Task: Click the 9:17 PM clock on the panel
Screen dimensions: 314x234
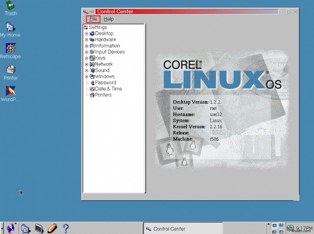Action: pyautogui.click(x=304, y=228)
